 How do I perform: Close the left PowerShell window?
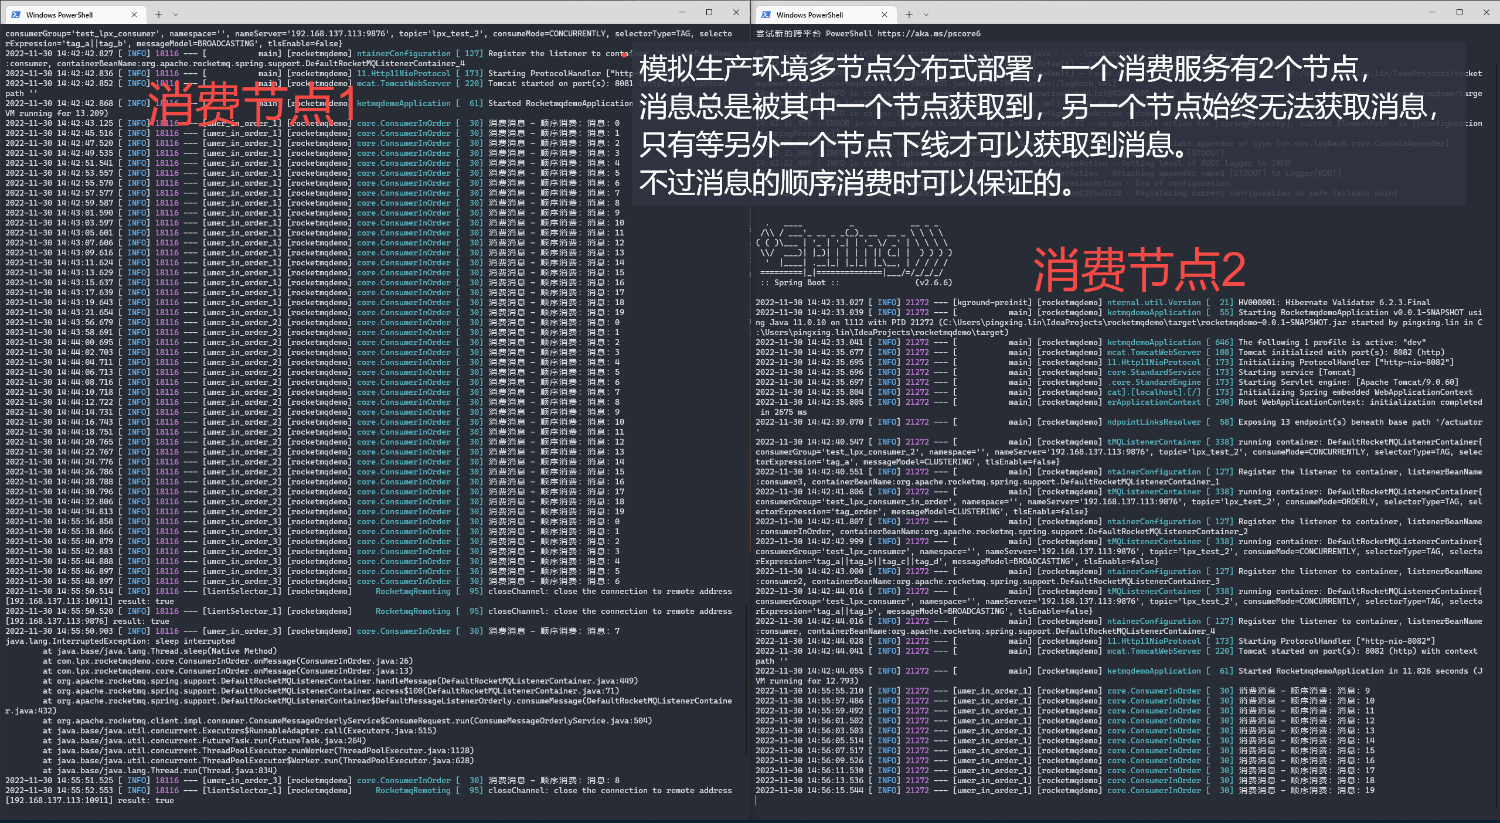(x=736, y=12)
